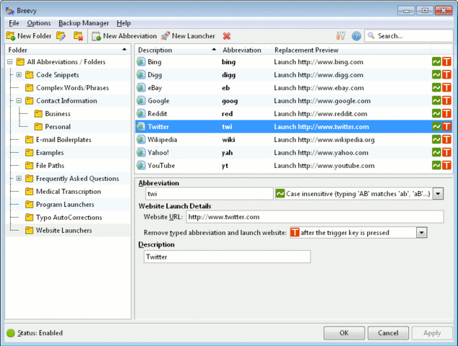
Task: Click the orange T trigger icon in Bing row
Action: click(x=446, y=62)
